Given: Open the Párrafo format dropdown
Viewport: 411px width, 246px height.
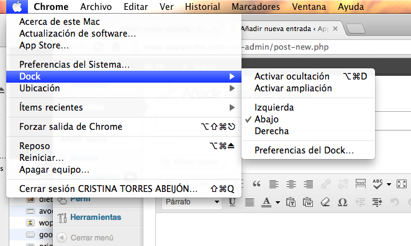Looking at the screenshot, I should point(192,202).
